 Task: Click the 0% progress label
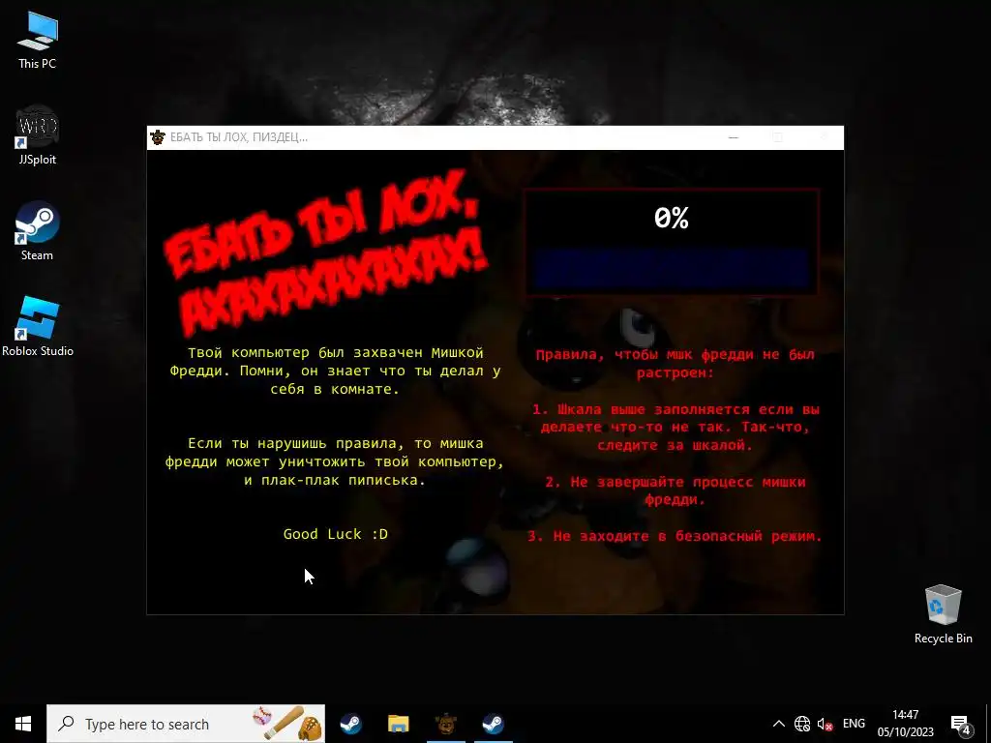(x=672, y=218)
